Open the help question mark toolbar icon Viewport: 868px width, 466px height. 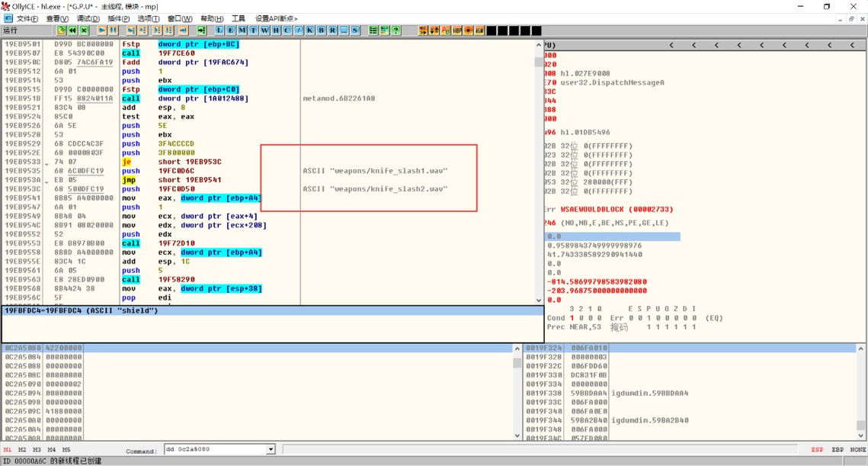tap(396, 31)
